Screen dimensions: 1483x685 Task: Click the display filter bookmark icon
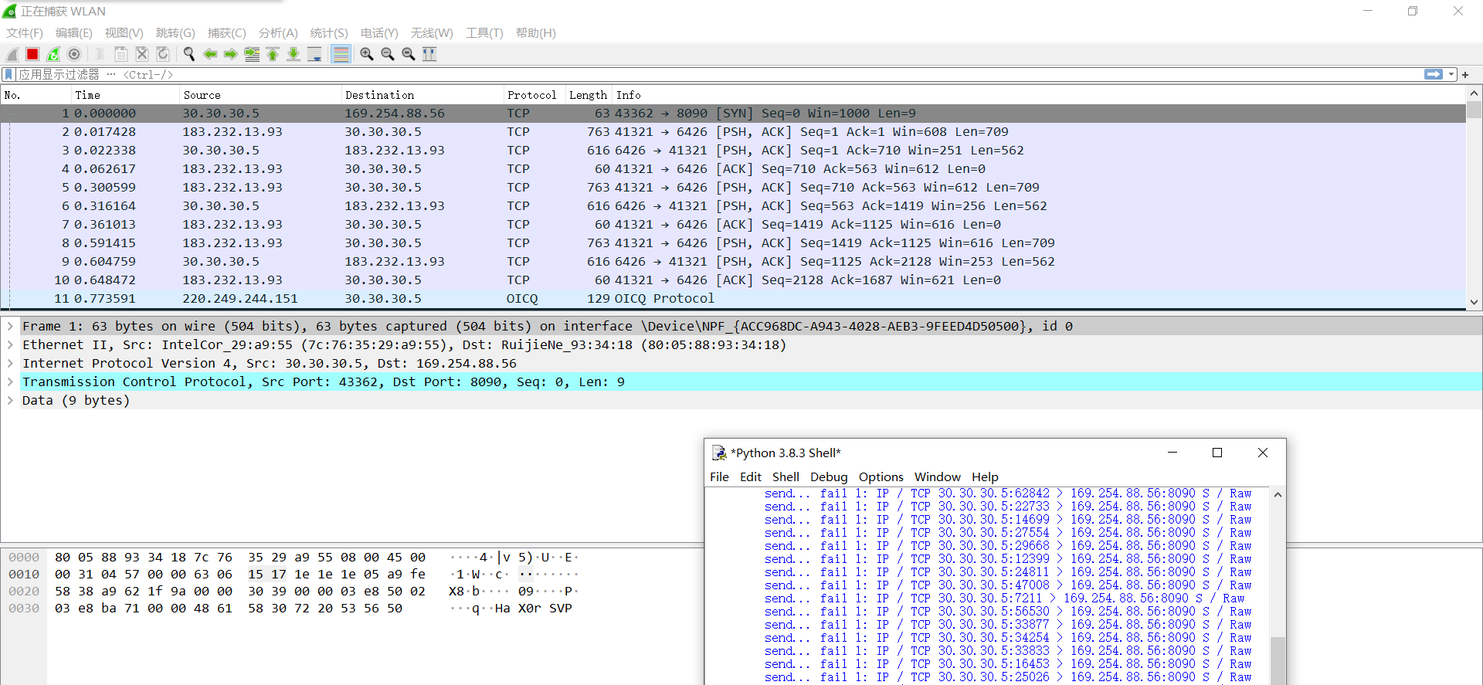pos(8,74)
